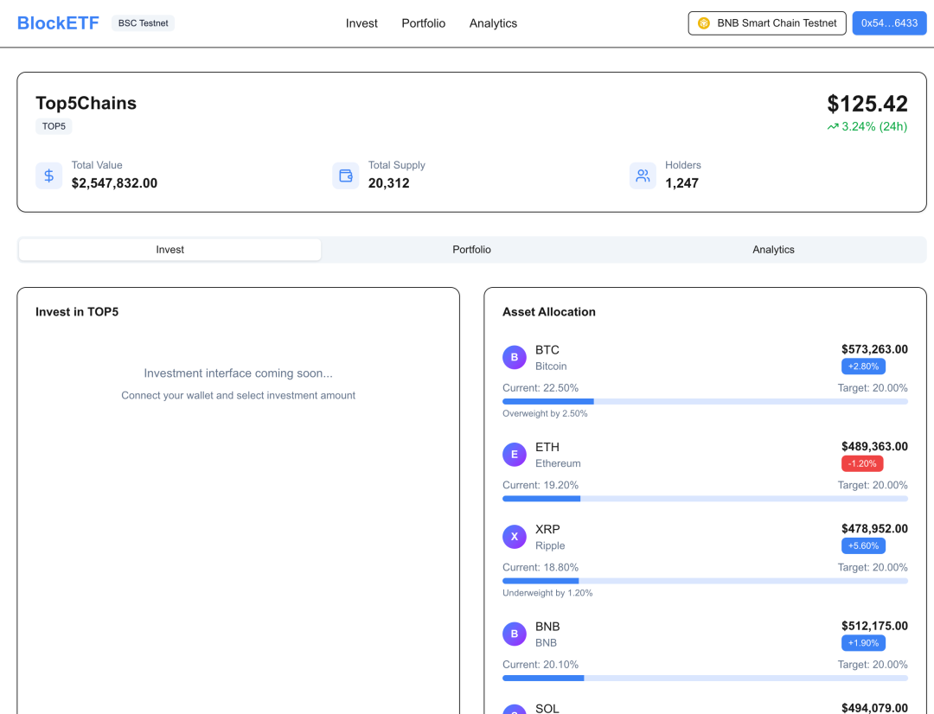
Task: Click the BTC Bitcoin asset icon
Action: (x=515, y=357)
